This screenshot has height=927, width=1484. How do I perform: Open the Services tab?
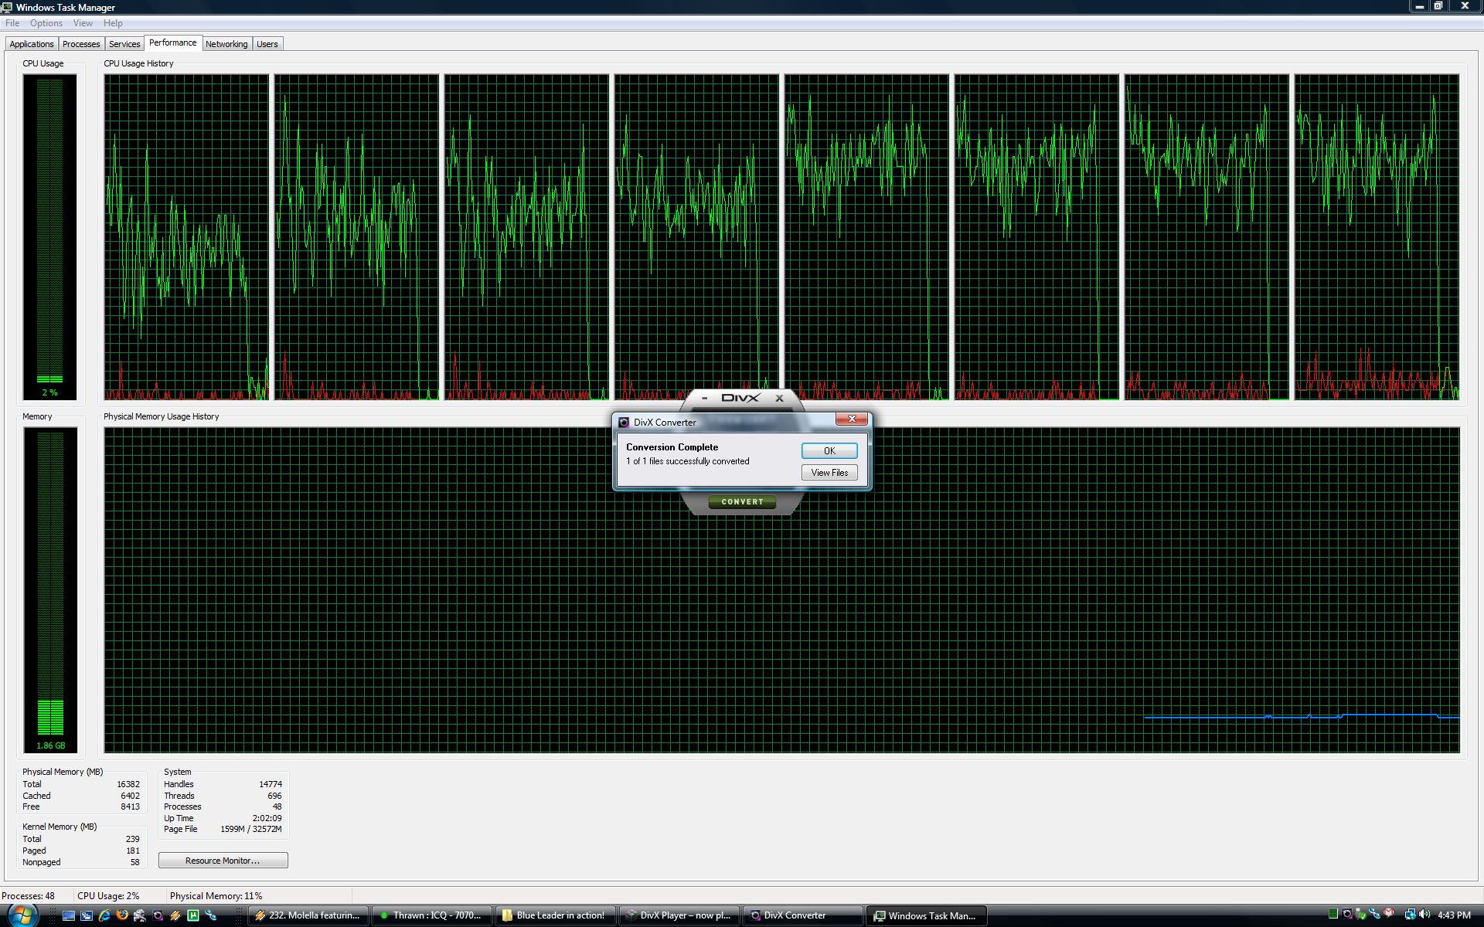[124, 44]
